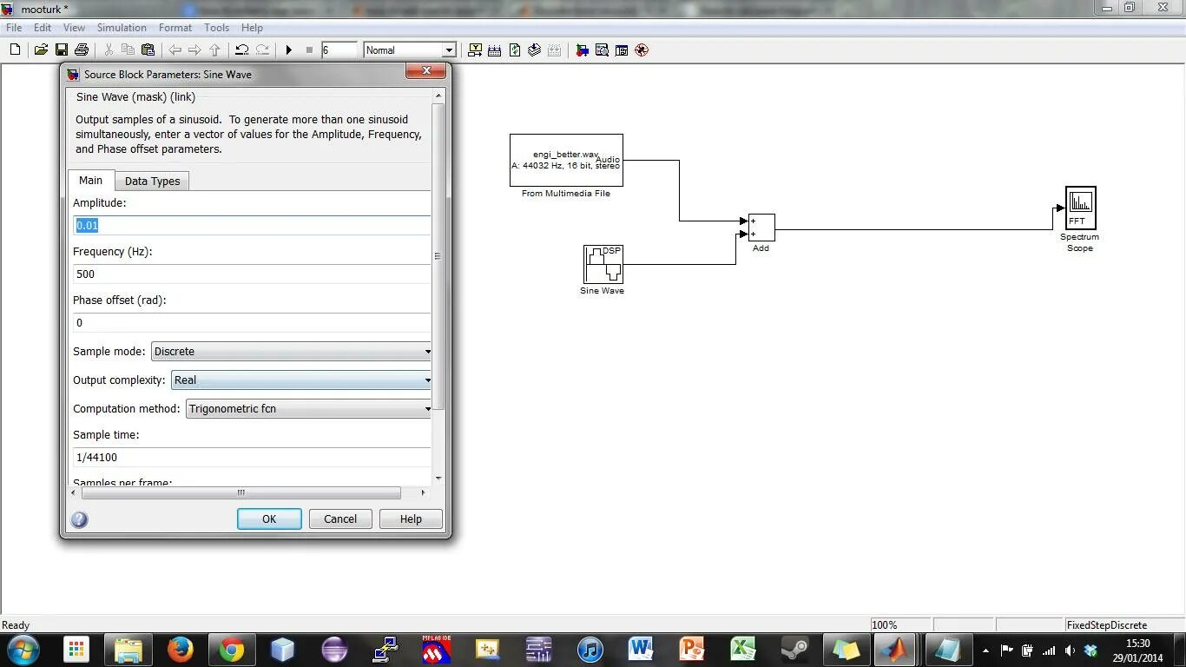Click the Amplitude input field
This screenshot has height=667, width=1186.
pos(252,226)
